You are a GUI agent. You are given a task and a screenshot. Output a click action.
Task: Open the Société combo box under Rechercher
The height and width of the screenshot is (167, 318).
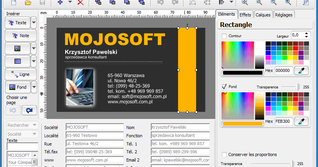[22, 134]
